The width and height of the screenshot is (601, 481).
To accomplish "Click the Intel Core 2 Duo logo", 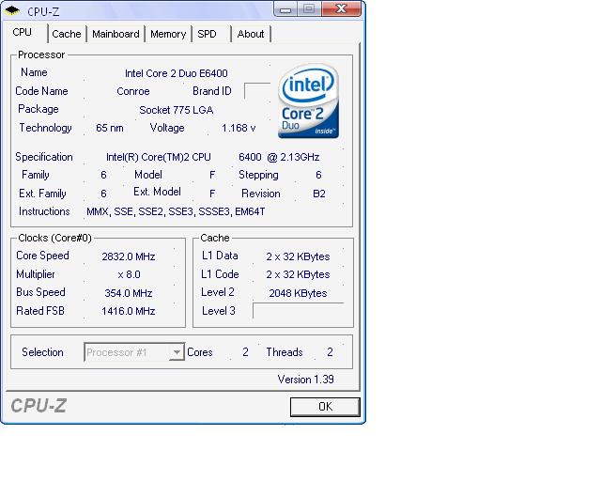I will click(309, 101).
